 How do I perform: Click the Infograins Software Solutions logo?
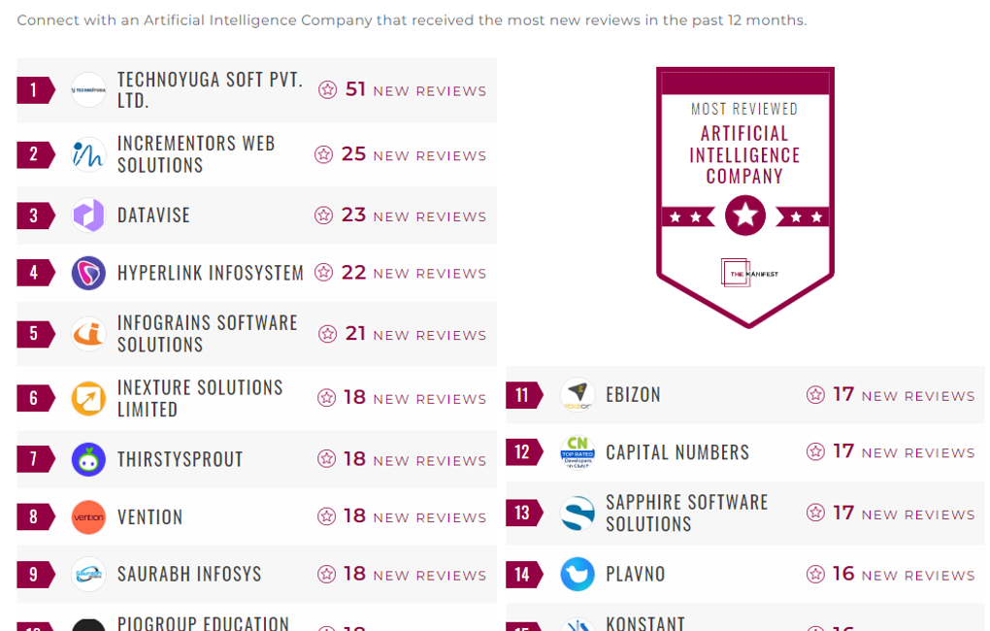click(x=88, y=334)
